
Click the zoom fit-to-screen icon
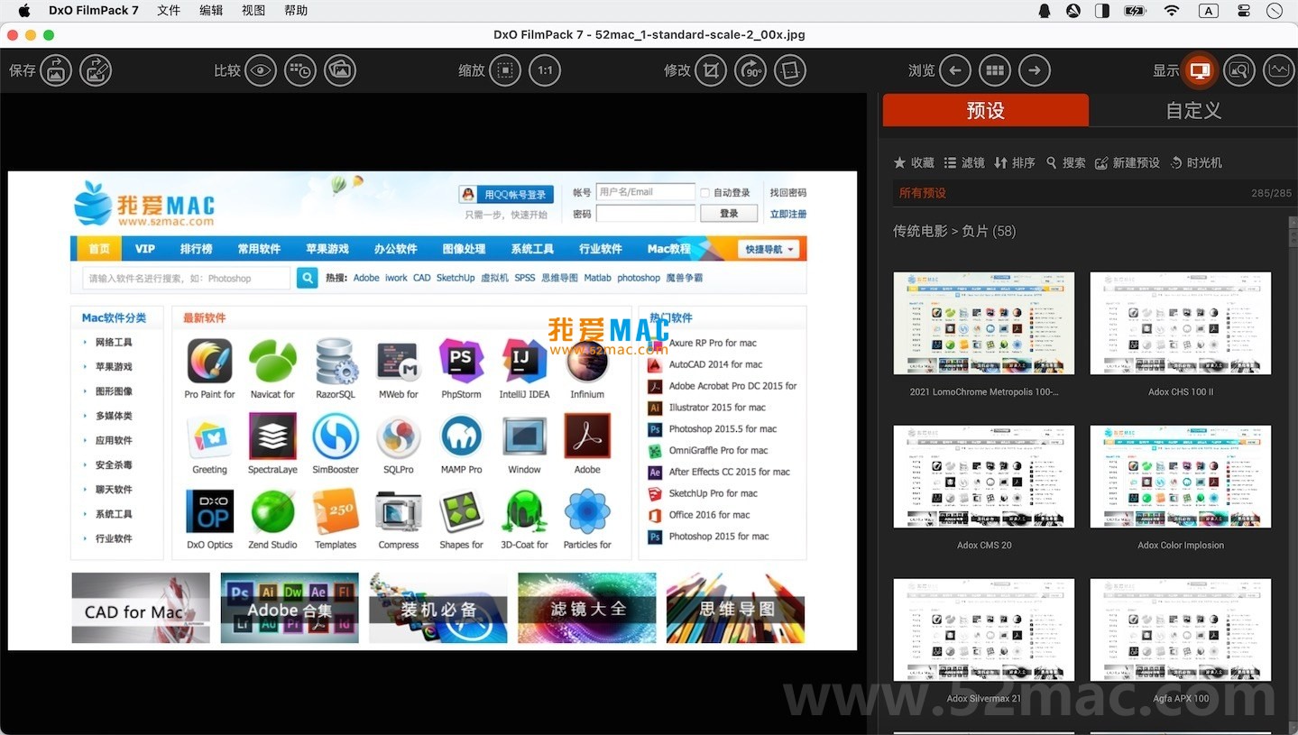click(506, 70)
